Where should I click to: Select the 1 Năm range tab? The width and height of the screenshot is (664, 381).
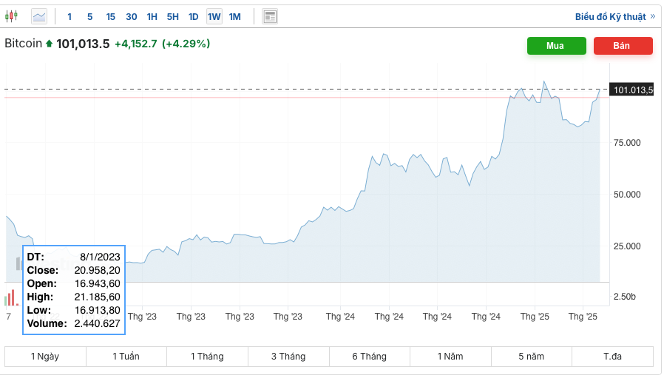450,357
